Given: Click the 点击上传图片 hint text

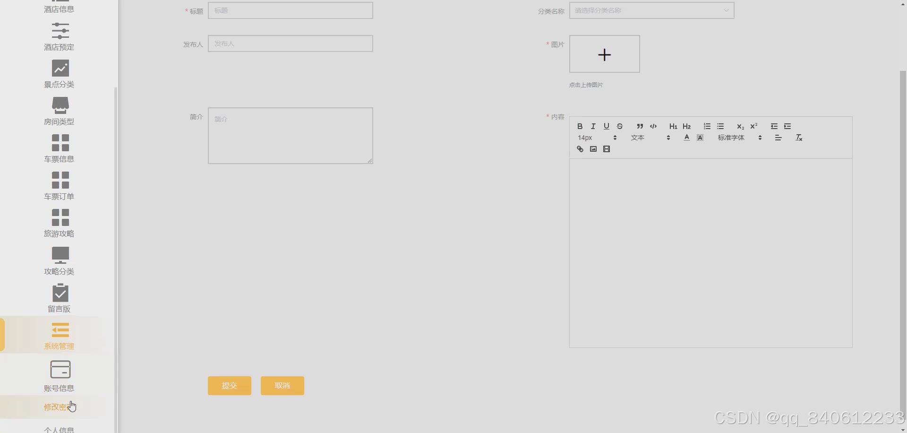Looking at the screenshot, I should point(586,85).
